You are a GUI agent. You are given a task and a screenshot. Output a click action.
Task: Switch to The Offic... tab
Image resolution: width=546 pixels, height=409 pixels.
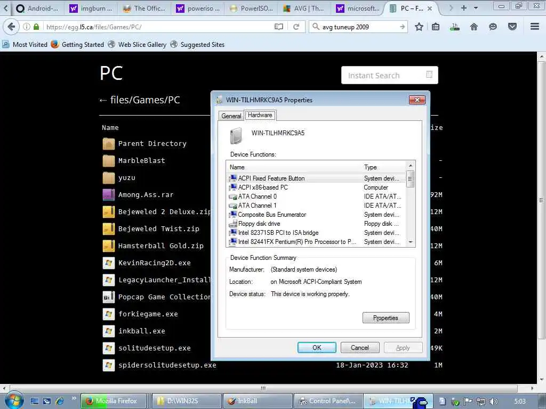point(144,9)
